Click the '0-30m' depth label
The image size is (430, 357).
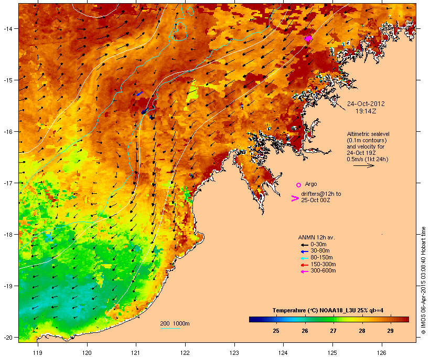pyautogui.click(x=318, y=244)
